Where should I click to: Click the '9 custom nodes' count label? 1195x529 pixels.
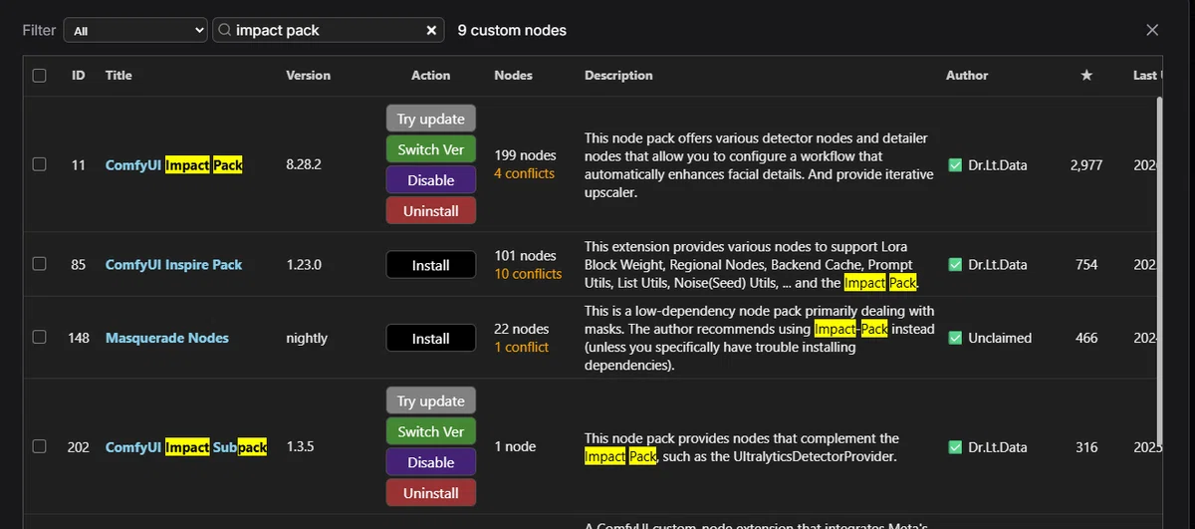click(512, 31)
